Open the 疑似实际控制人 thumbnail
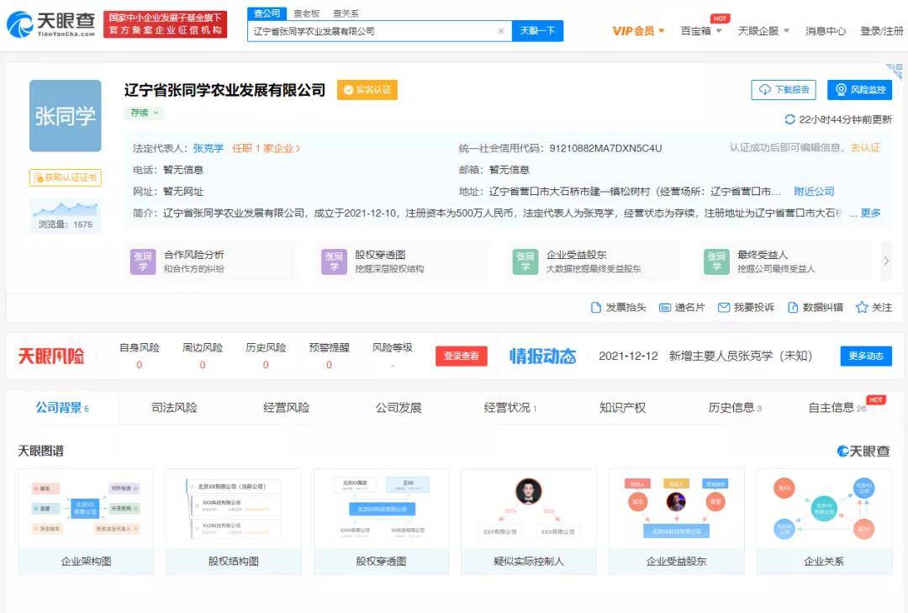Screen dimensions: 908x613 point(528,521)
